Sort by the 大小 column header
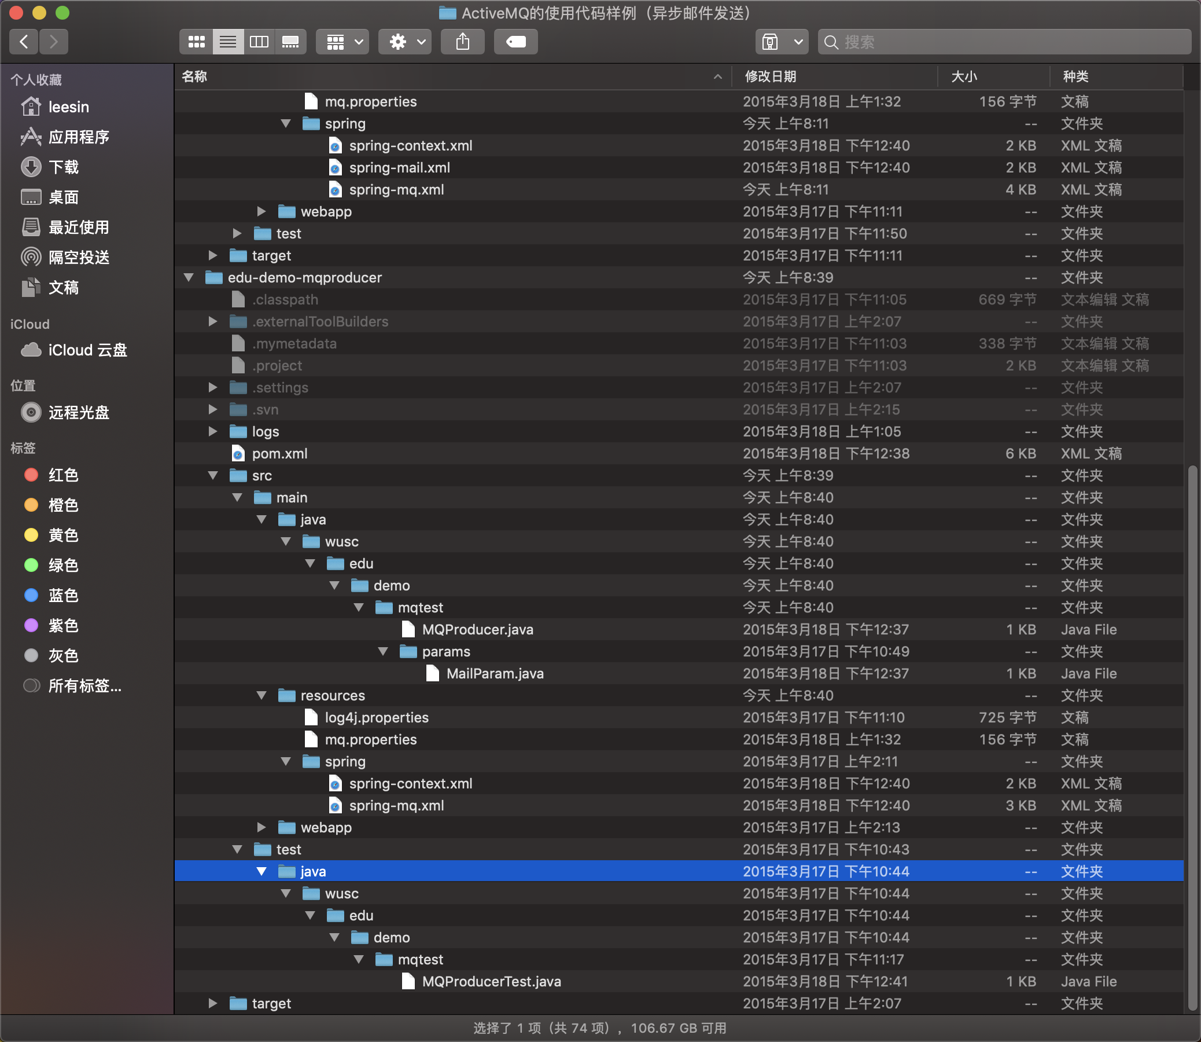Viewport: 1201px width, 1042px height. click(x=994, y=77)
